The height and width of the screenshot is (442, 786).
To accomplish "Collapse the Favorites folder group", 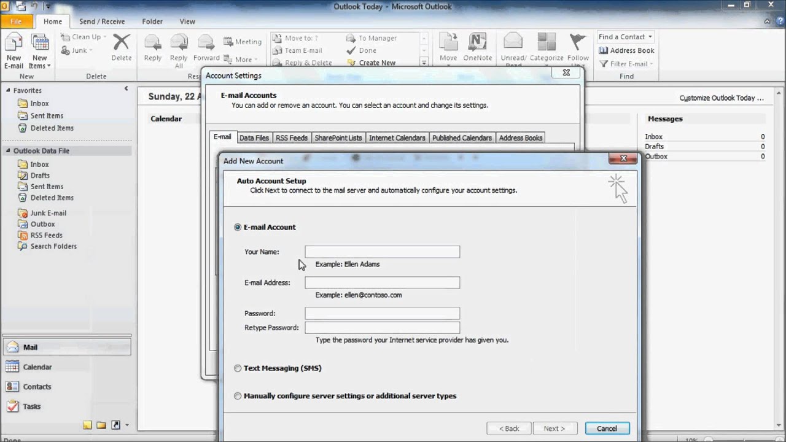I will (9, 90).
